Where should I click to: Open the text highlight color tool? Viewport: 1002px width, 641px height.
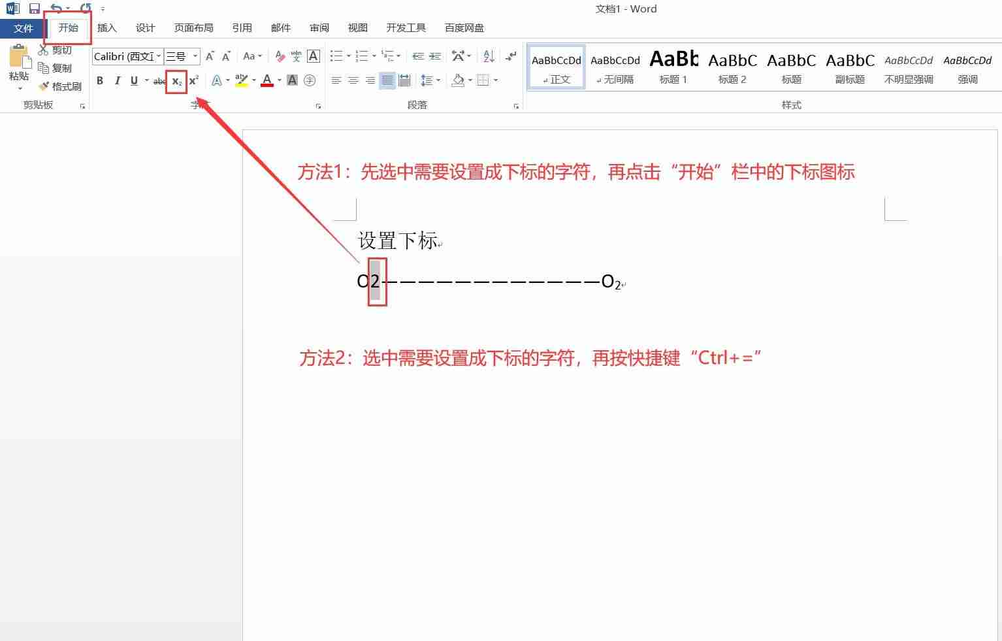(241, 80)
